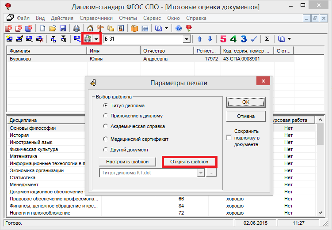Enable Сохранить подложку в документе checkbox
Viewport: 332px width, 230px height.
click(229, 138)
